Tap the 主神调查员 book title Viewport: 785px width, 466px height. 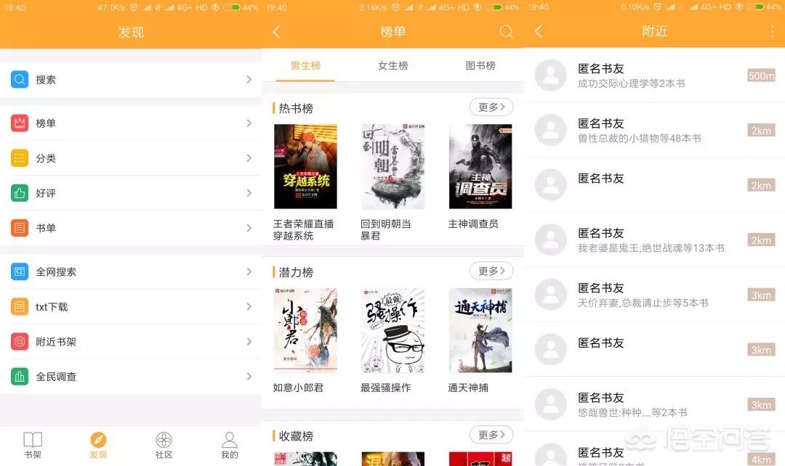coord(473,224)
